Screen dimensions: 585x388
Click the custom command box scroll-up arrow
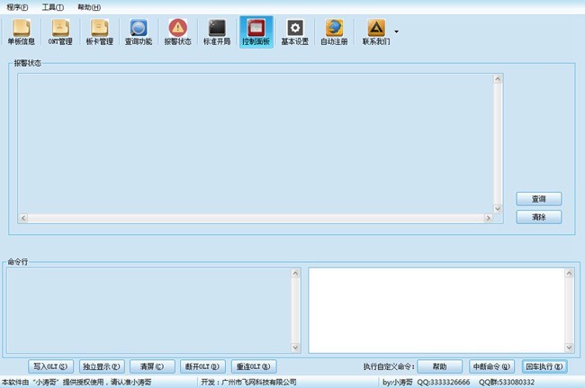(569, 274)
